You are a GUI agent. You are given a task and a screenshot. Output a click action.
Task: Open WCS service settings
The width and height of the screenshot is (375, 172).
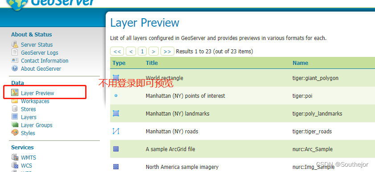pyautogui.click(x=27, y=166)
